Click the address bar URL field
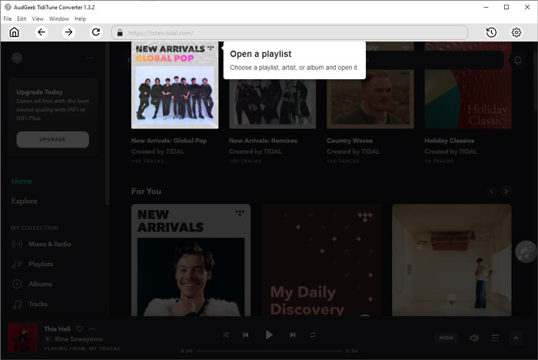The height and width of the screenshot is (360, 538). [x=290, y=32]
